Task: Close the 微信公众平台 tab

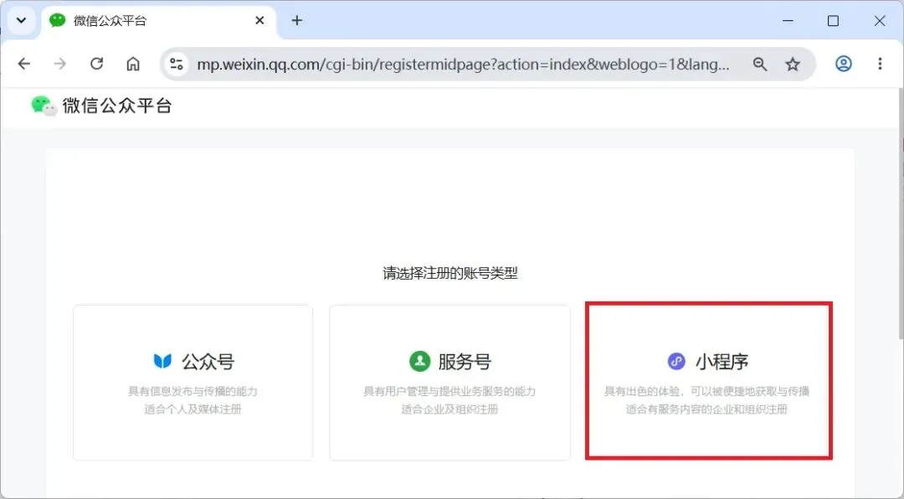Action: click(259, 21)
